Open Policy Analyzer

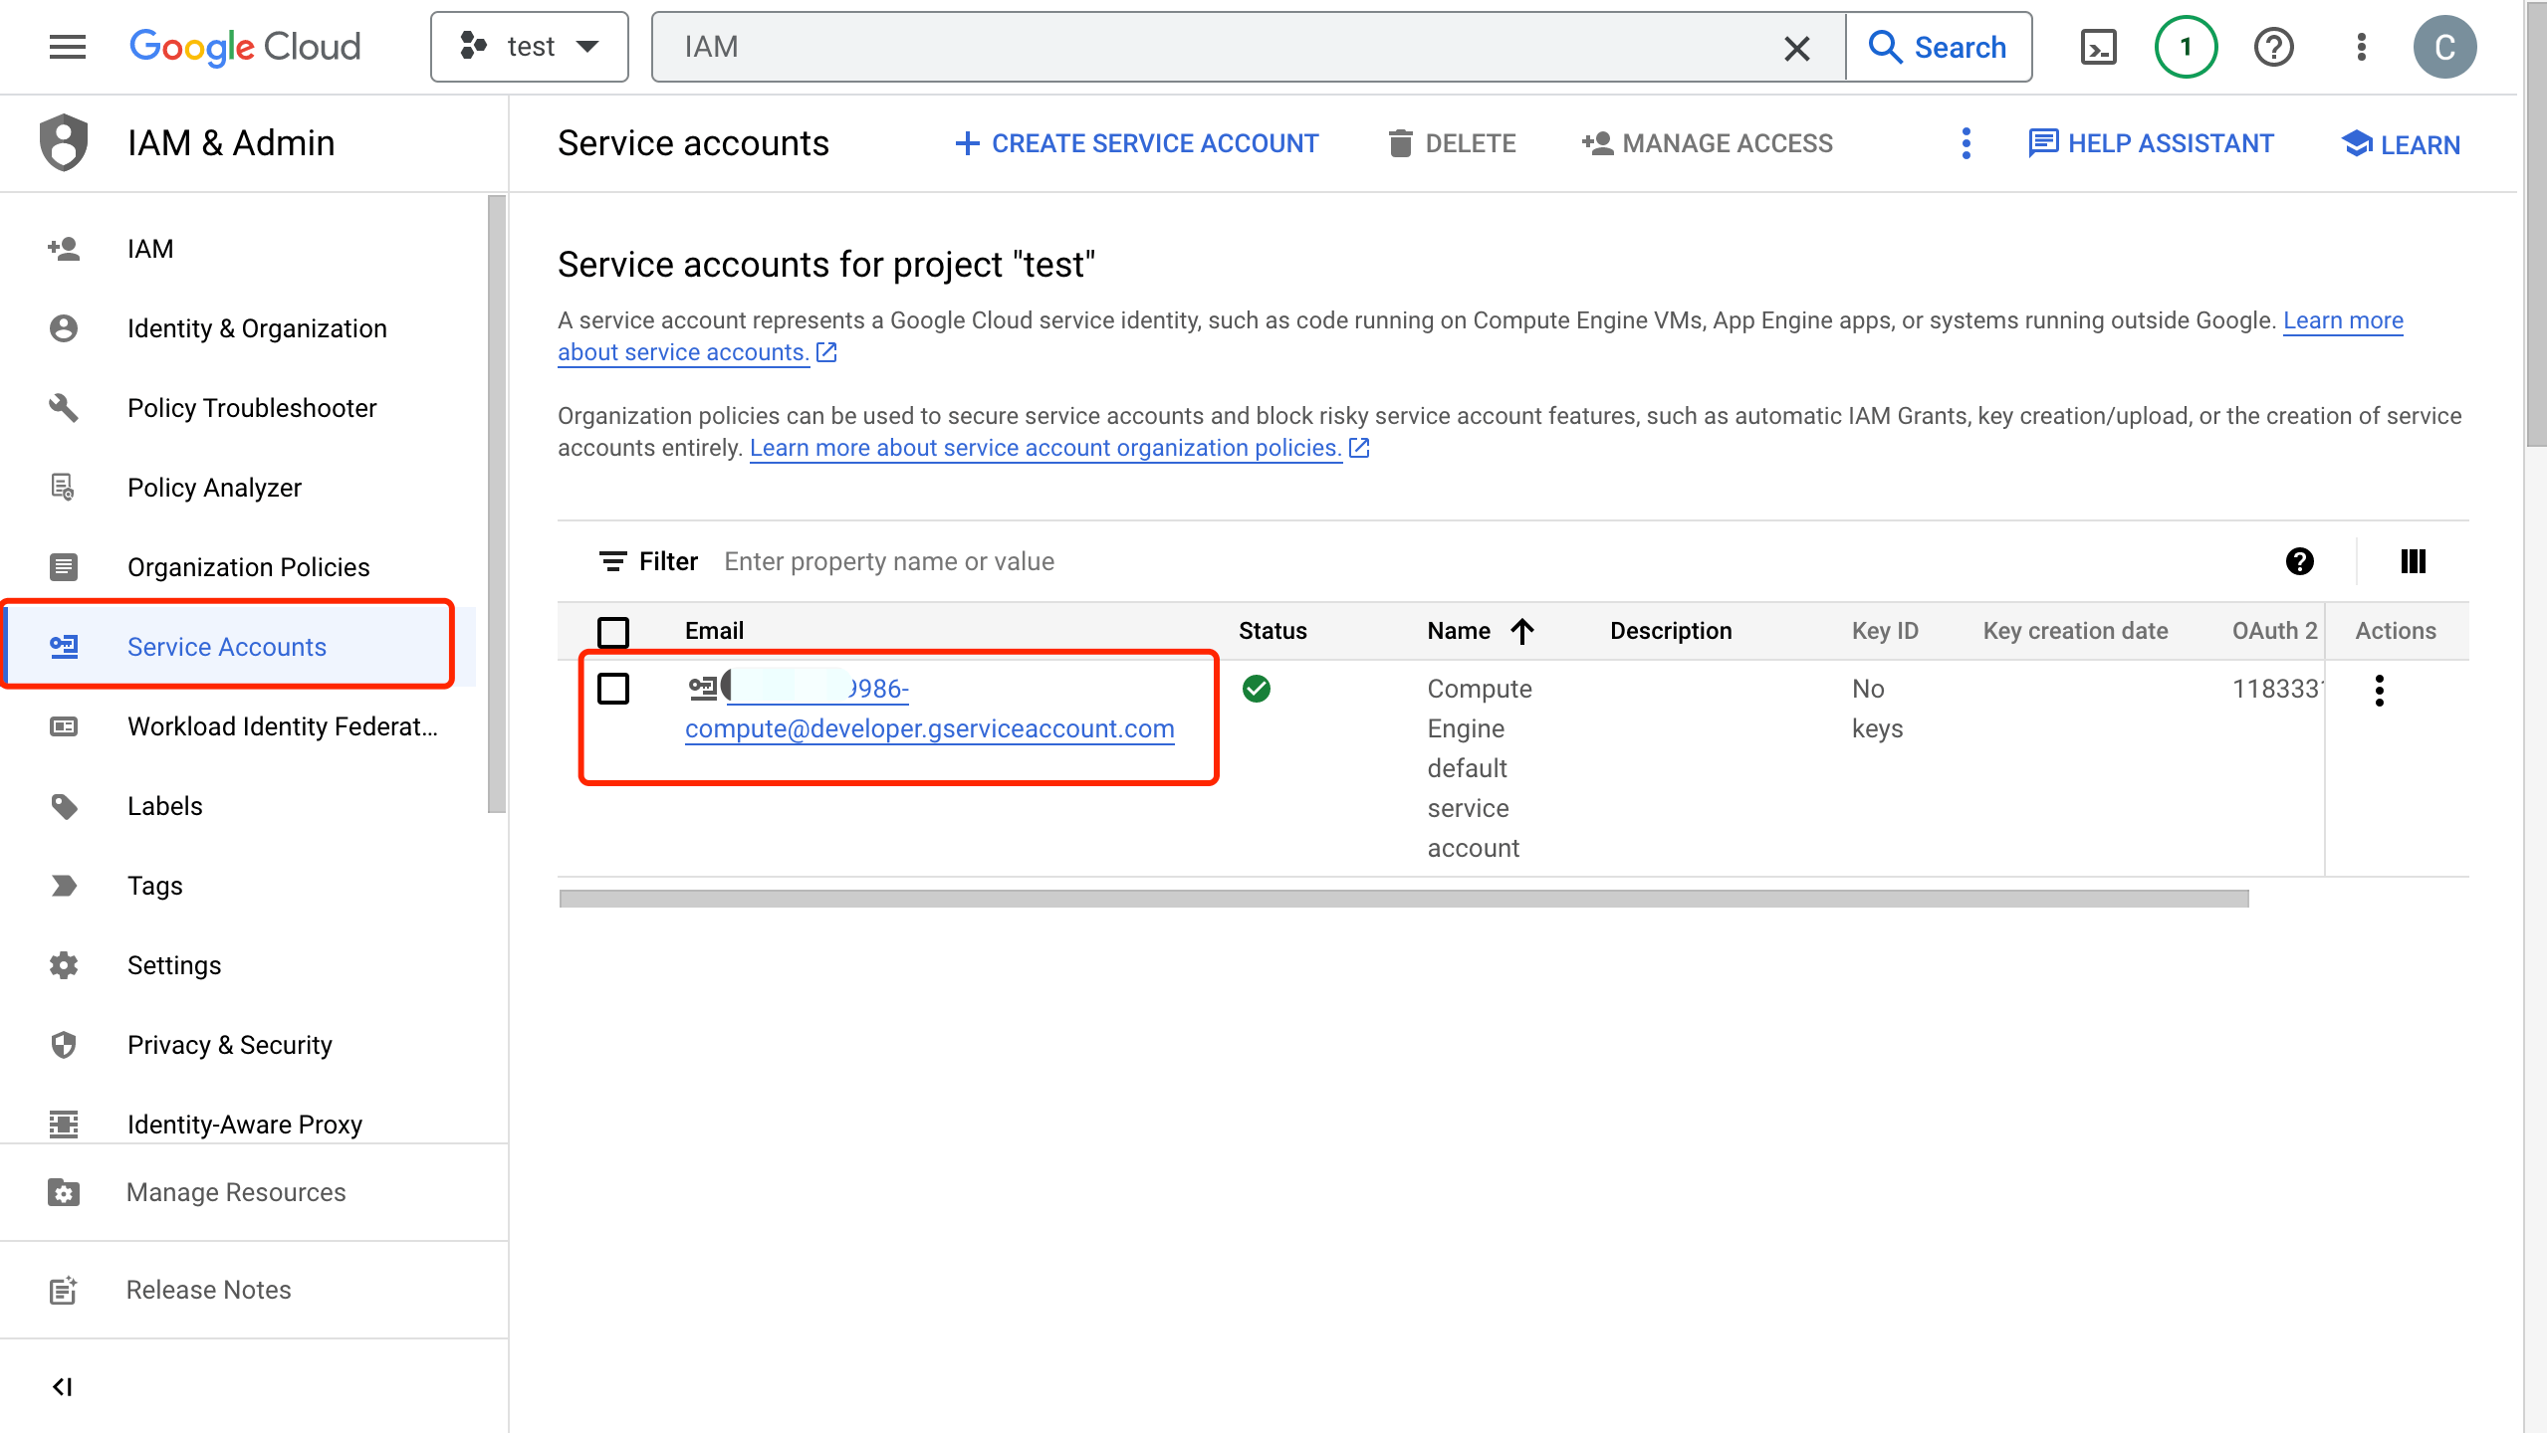pos(214,488)
